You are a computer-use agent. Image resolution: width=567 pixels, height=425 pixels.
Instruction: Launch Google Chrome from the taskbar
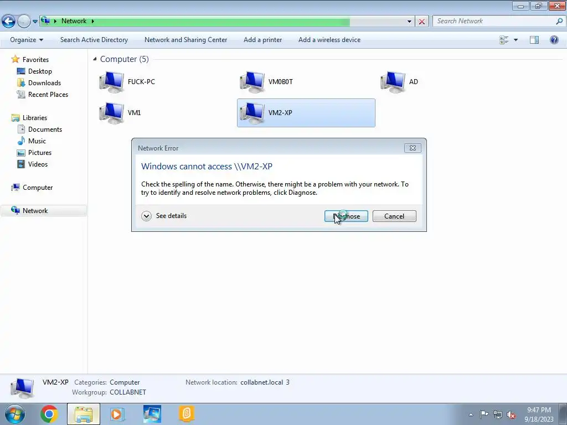(x=49, y=414)
